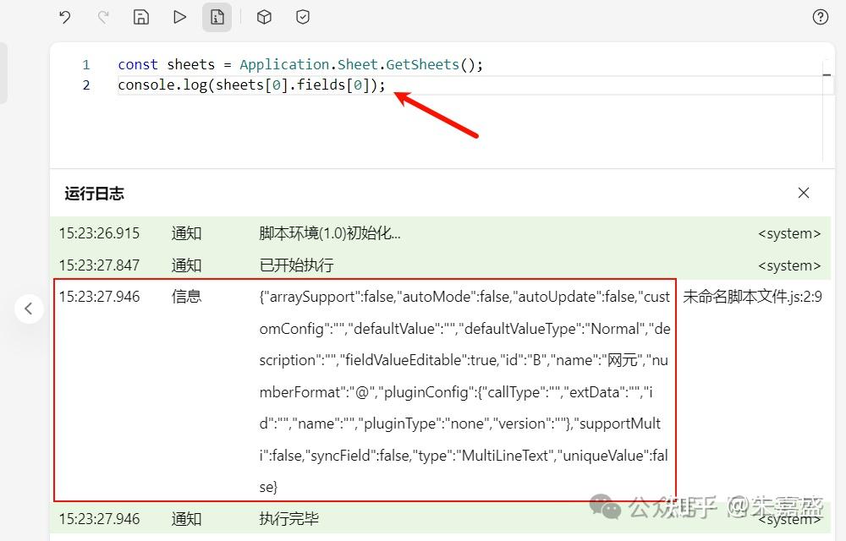
Task: Toggle the run log panel icon
Action: point(217,17)
